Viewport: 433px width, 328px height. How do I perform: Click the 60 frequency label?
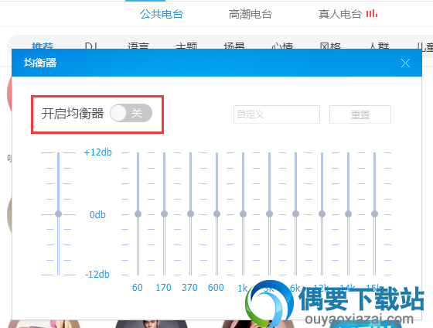coord(138,288)
